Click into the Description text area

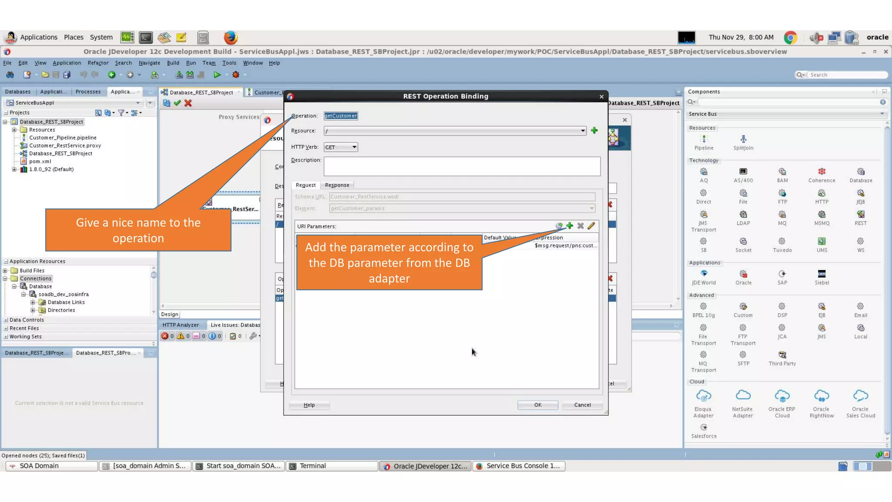pos(462,166)
